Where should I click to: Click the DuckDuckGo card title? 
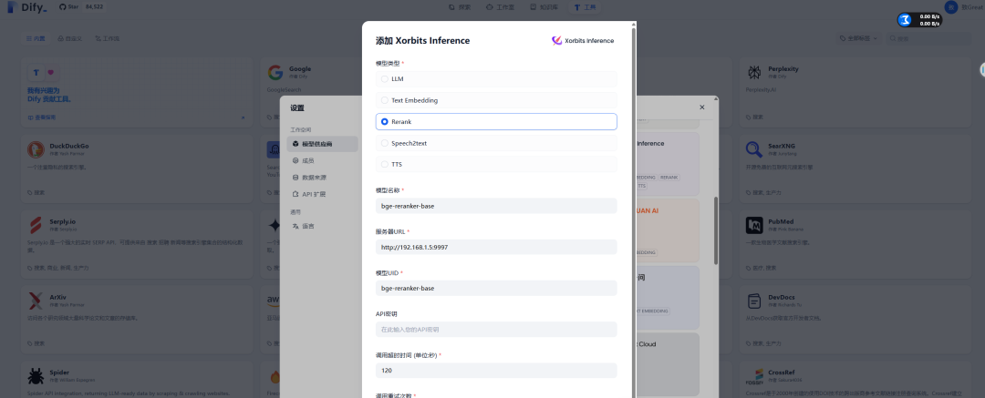[69, 146]
